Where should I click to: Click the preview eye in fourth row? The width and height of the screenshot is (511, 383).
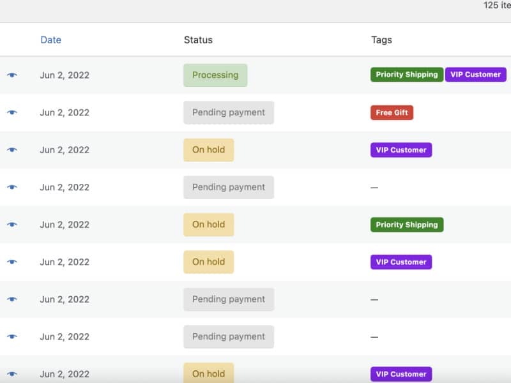(12, 187)
